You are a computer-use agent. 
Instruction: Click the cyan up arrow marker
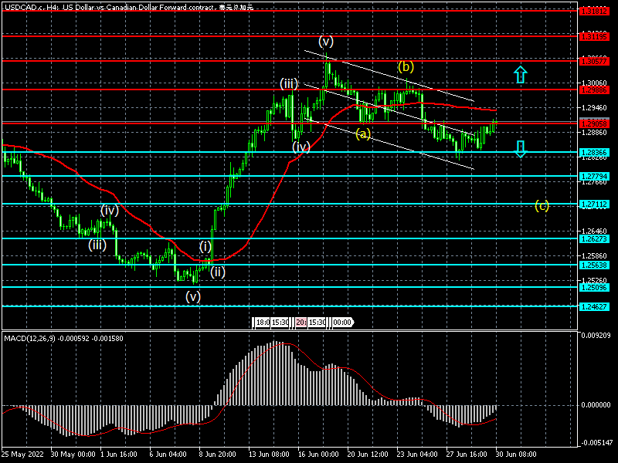tap(521, 74)
